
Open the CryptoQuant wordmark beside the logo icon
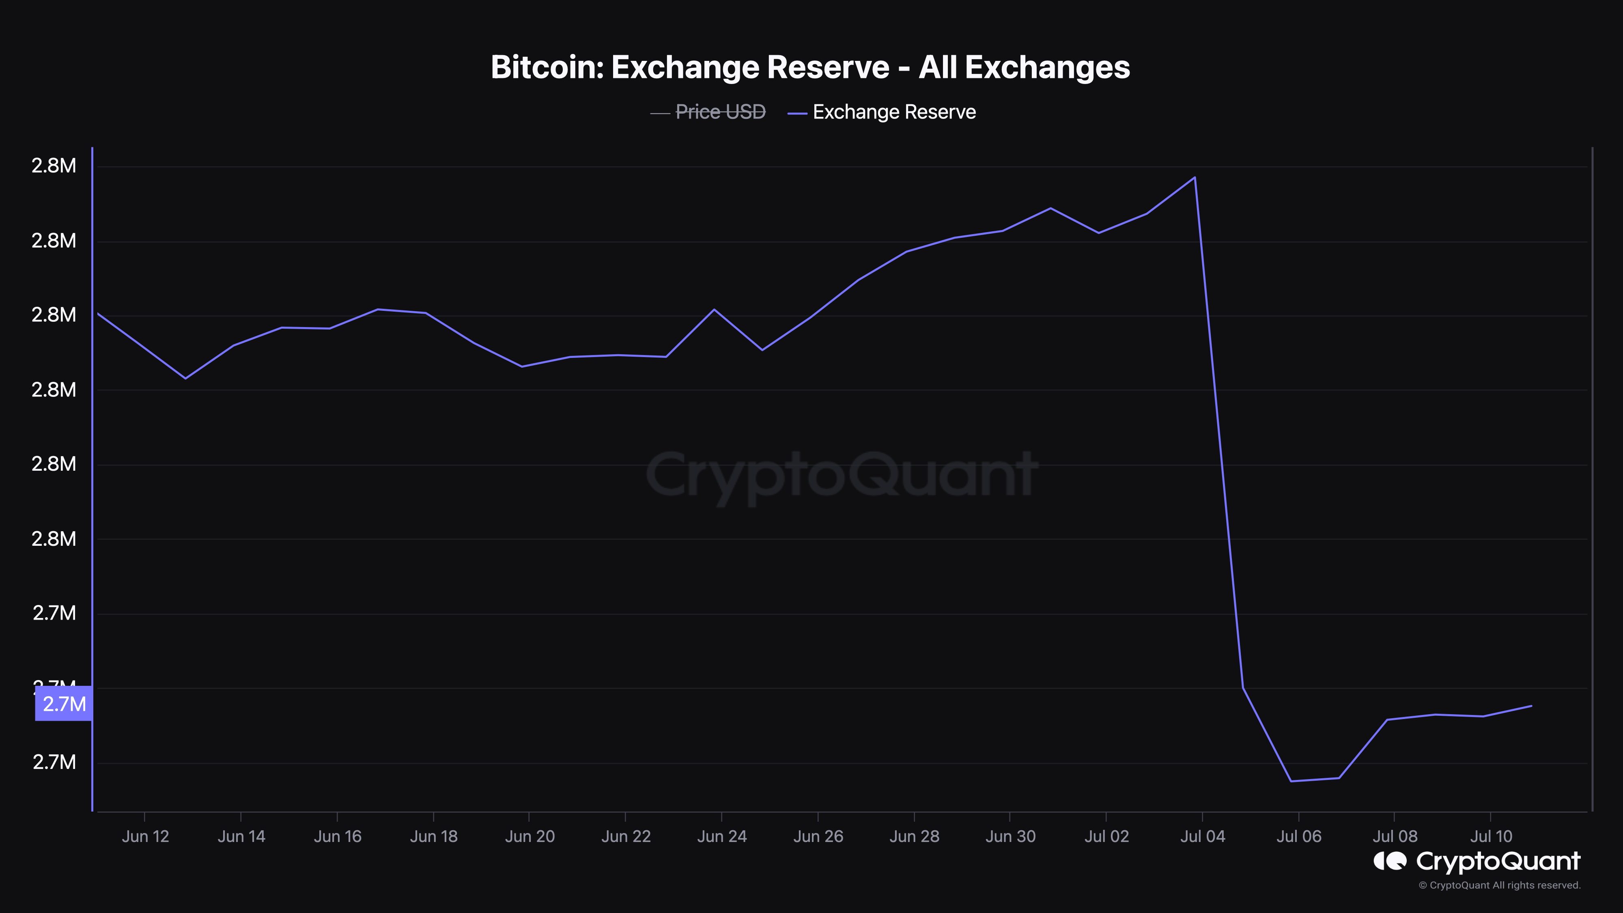click(x=1498, y=861)
